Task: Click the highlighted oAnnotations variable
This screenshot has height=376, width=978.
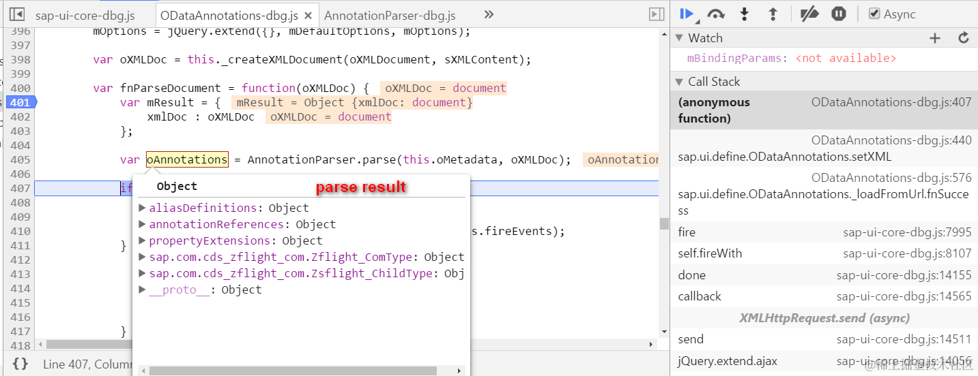Action: click(187, 159)
